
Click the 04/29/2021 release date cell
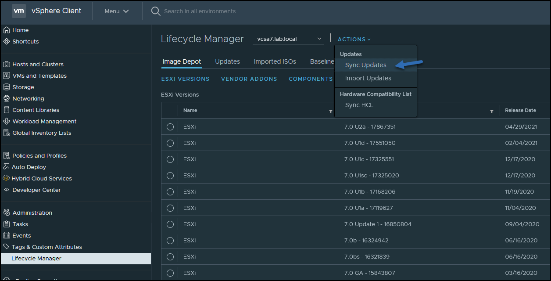pyautogui.click(x=521, y=127)
